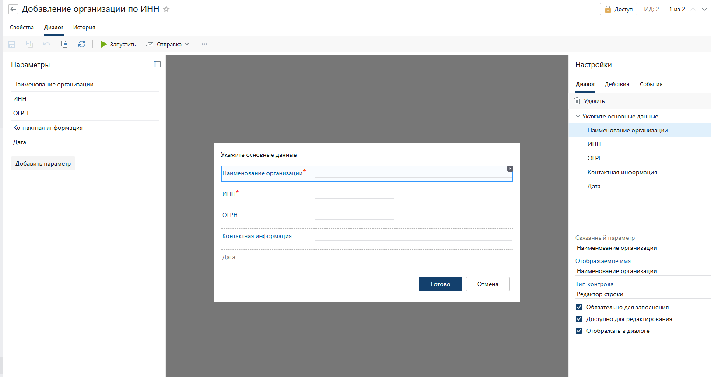Open the more options ellipsis menu
This screenshot has width=711, height=377.
coord(204,44)
